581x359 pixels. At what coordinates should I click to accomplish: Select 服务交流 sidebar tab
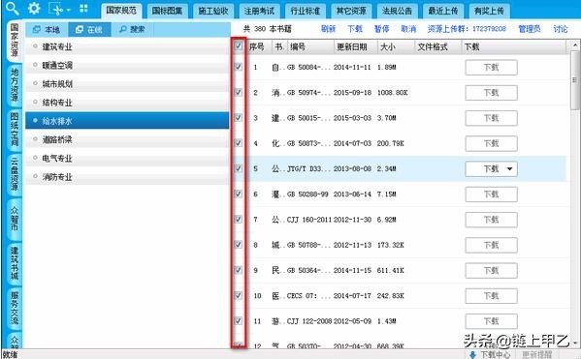pyautogui.click(x=15, y=308)
